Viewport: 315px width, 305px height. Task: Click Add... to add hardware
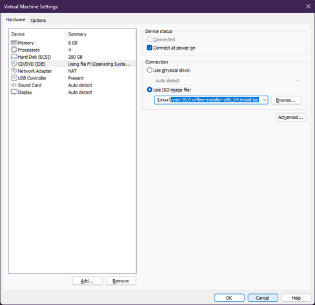click(87, 281)
